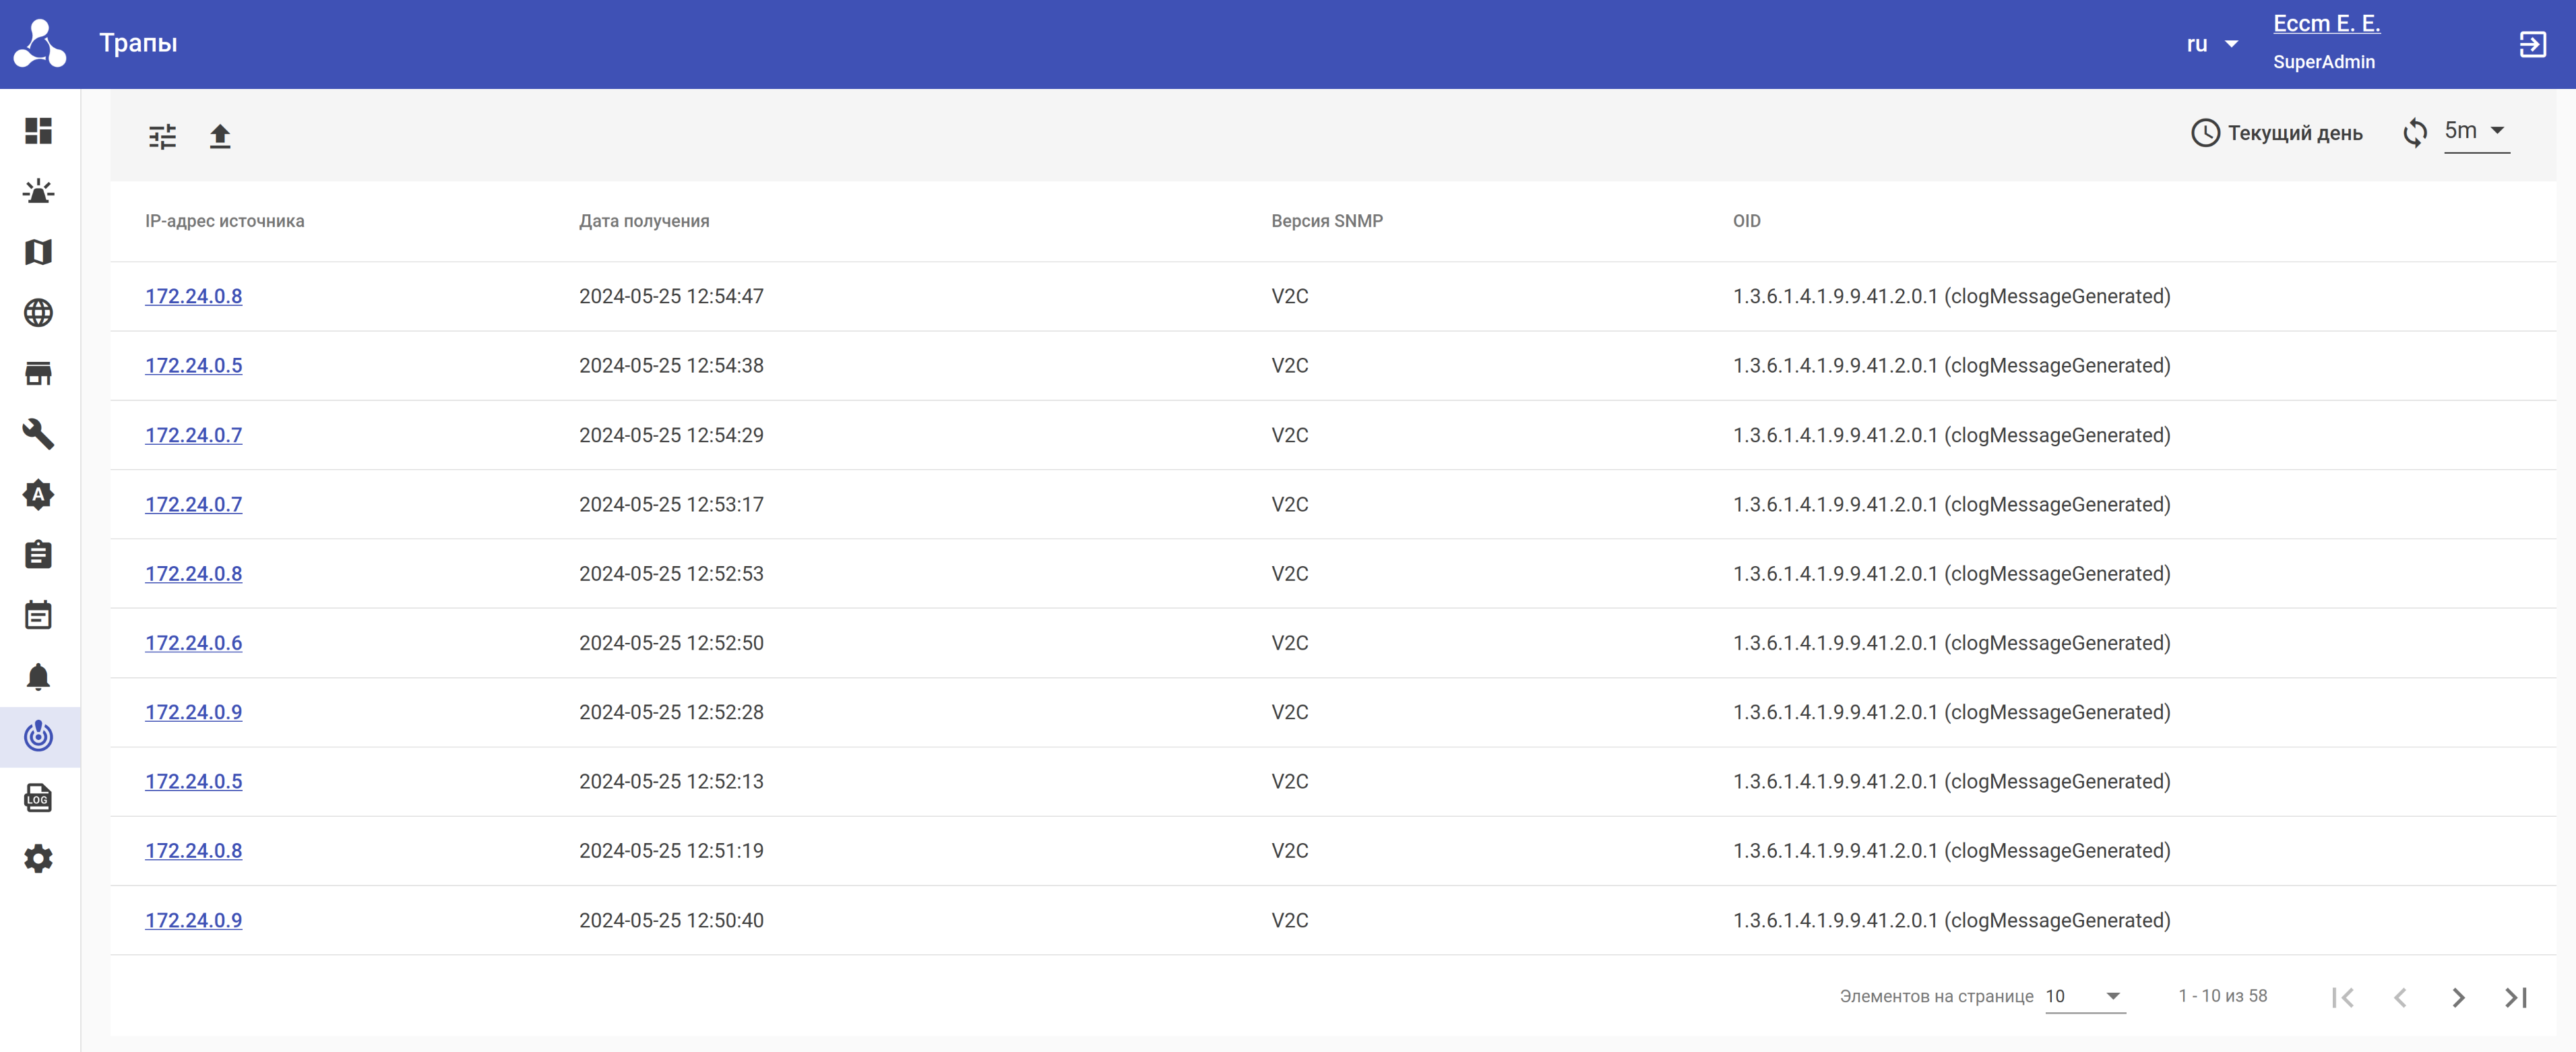Open the map icon in sidebar

coord(38,252)
